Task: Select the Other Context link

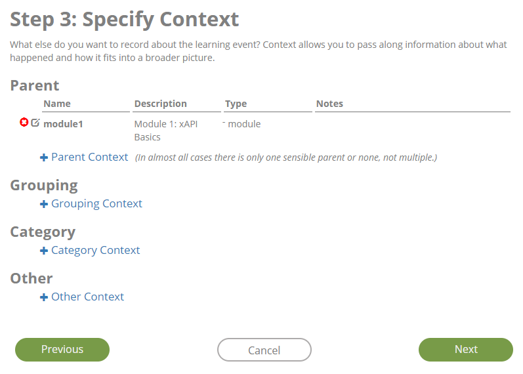Action: pos(87,297)
